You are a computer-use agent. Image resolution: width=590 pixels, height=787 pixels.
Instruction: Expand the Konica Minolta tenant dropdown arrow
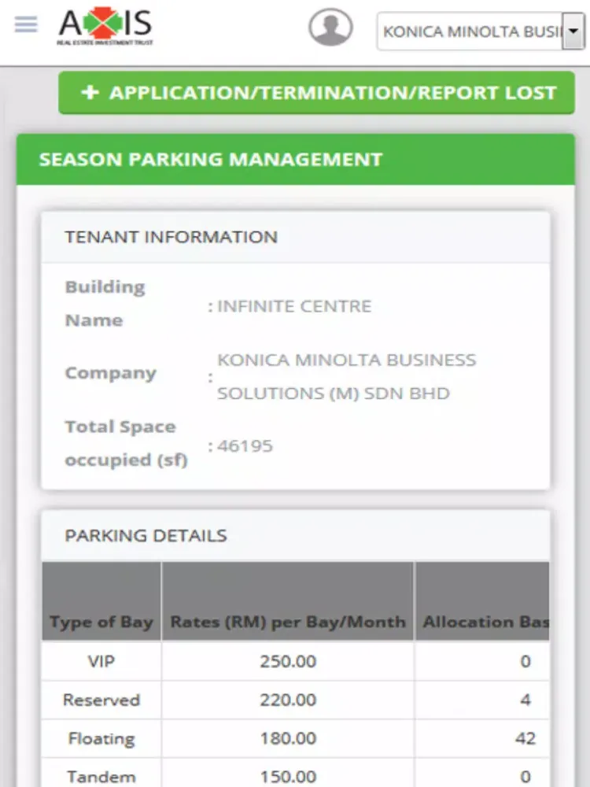point(573,31)
